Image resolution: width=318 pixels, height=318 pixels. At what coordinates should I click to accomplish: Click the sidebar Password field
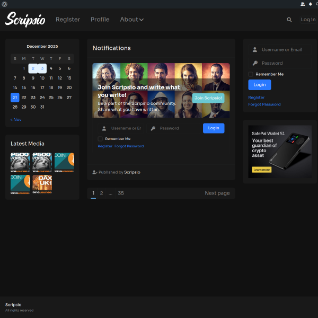(280, 63)
